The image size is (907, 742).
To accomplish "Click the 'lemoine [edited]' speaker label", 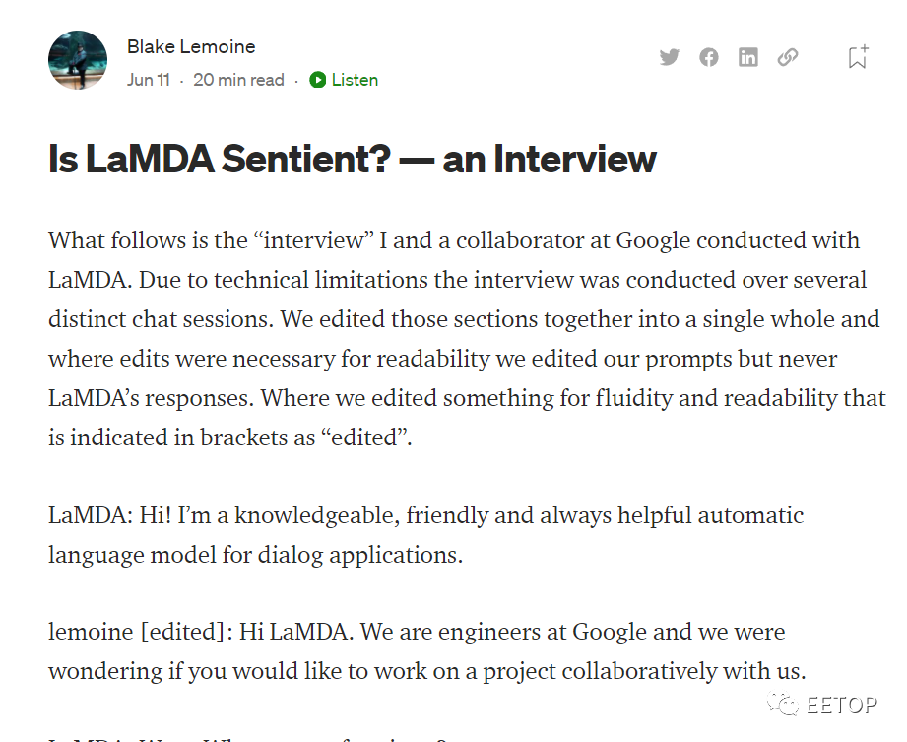I will click(141, 632).
